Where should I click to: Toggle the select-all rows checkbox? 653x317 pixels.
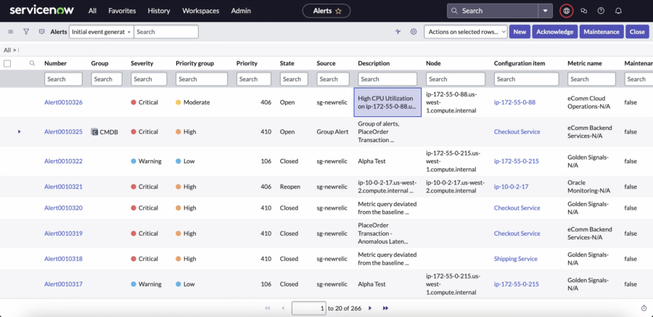point(7,63)
